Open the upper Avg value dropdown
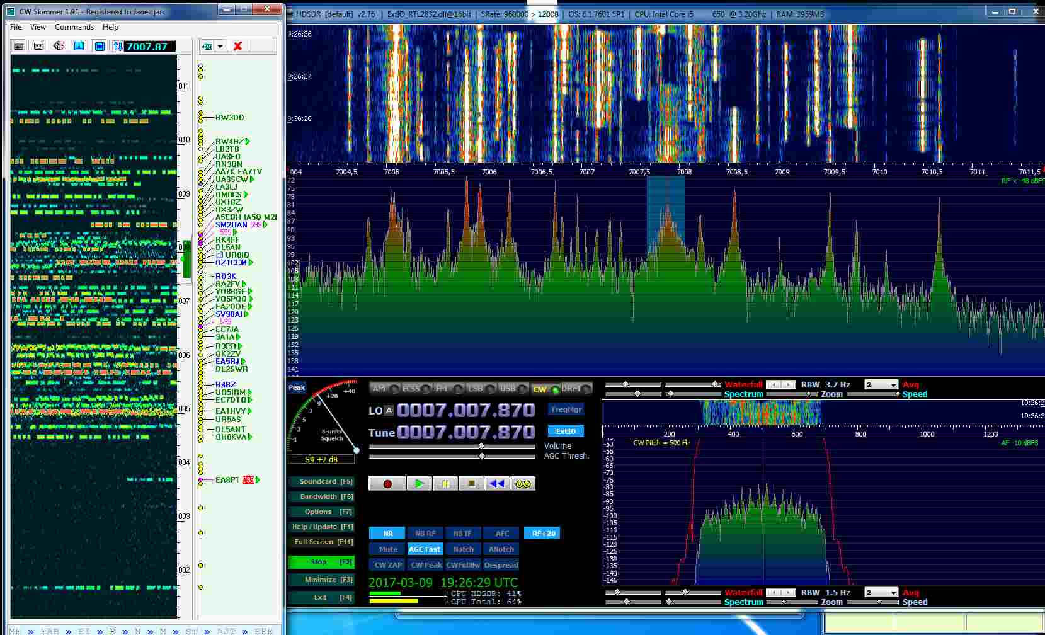 [893, 385]
